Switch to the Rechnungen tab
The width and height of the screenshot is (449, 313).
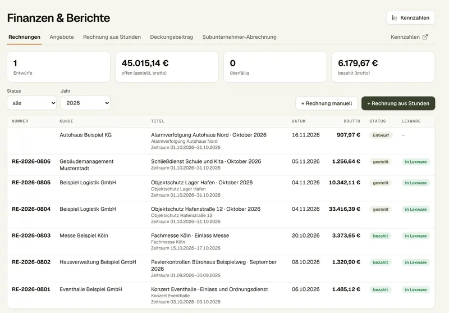(24, 37)
